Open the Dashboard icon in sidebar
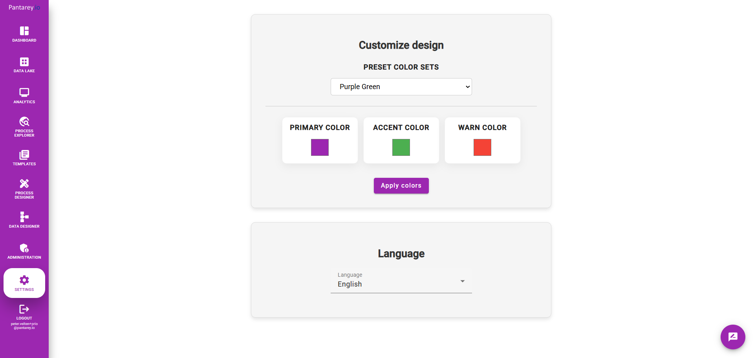 [24, 31]
